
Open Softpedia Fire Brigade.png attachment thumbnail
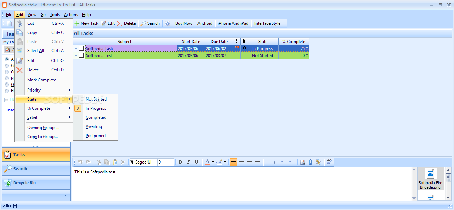(x=431, y=179)
